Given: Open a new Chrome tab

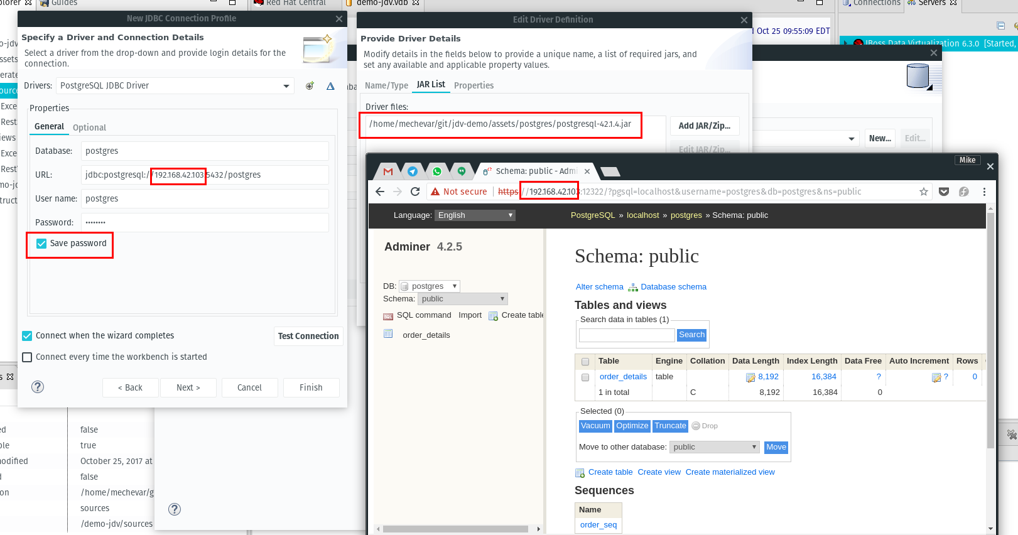Looking at the screenshot, I should click(610, 171).
